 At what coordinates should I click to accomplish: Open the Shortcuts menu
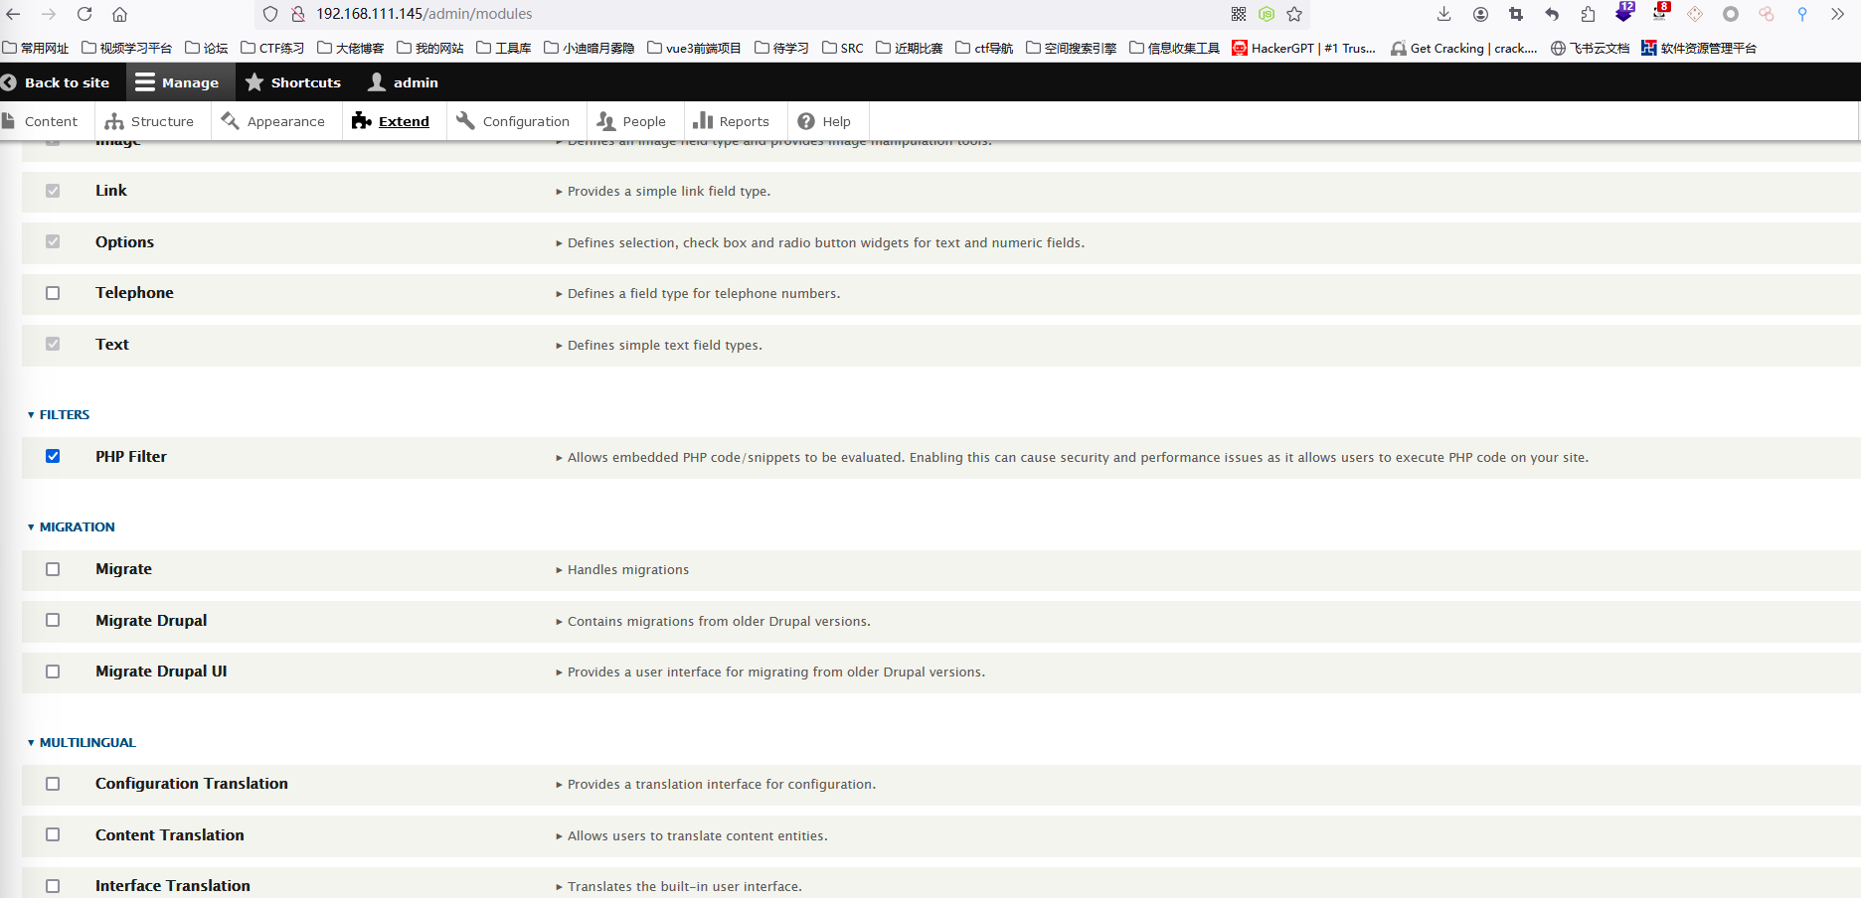293,82
